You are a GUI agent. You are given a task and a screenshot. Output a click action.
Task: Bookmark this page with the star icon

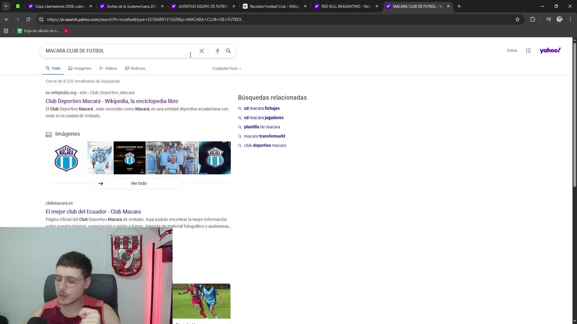(517, 19)
